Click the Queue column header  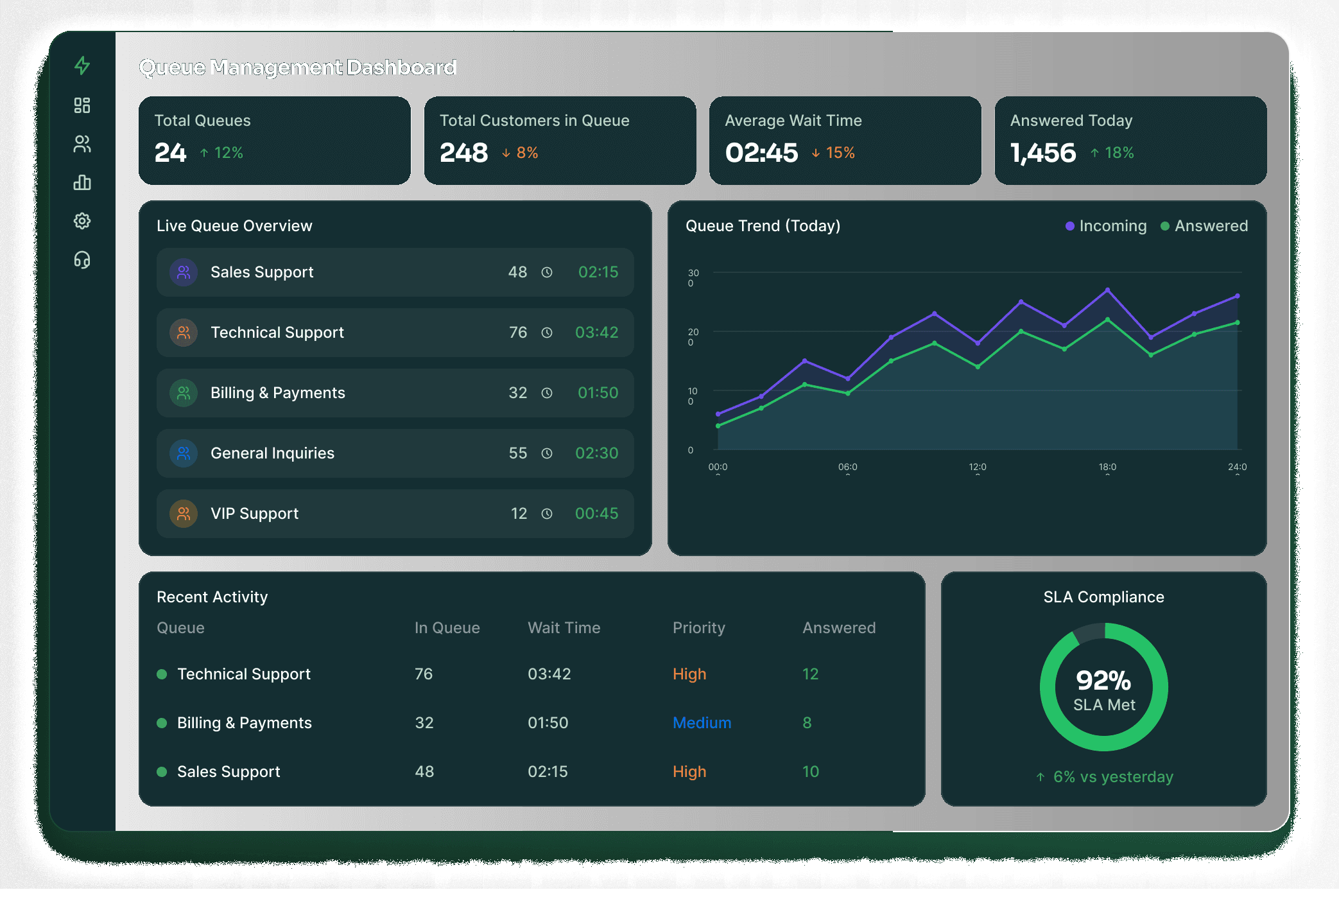click(180, 628)
